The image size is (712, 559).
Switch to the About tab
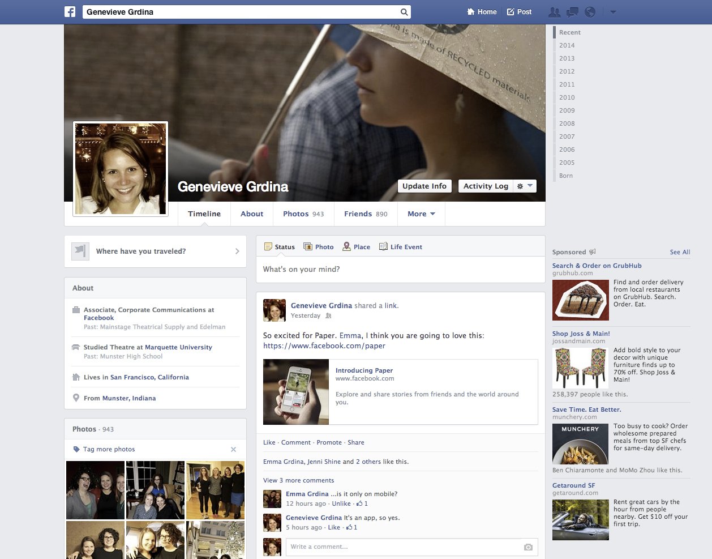pyautogui.click(x=251, y=214)
